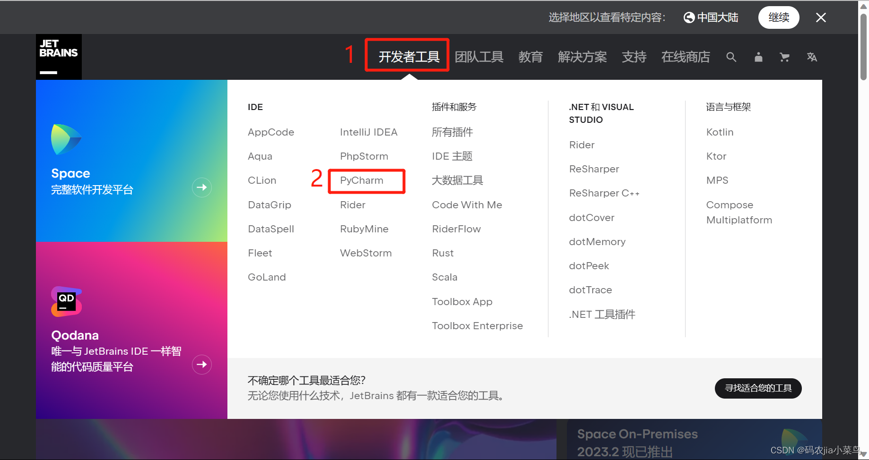Image resolution: width=869 pixels, height=460 pixels.
Task: Open the RubyMine link
Action: pyautogui.click(x=364, y=229)
